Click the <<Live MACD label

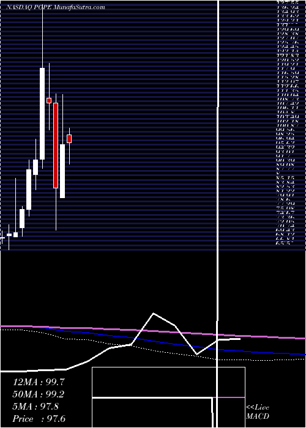point(258,412)
